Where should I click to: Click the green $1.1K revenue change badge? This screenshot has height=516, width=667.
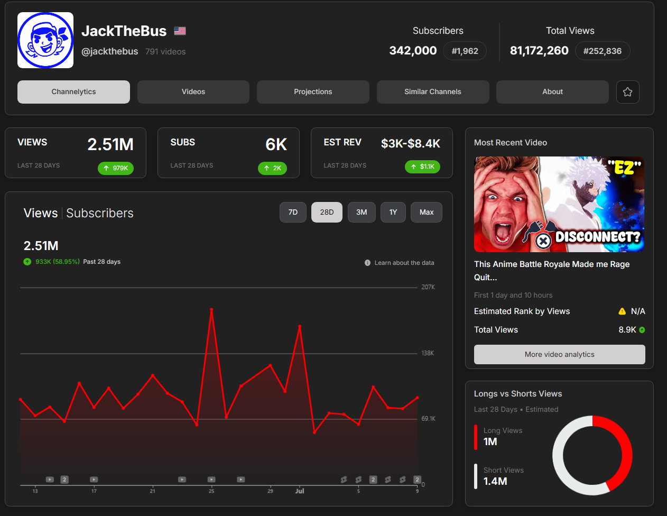coord(422,167)
